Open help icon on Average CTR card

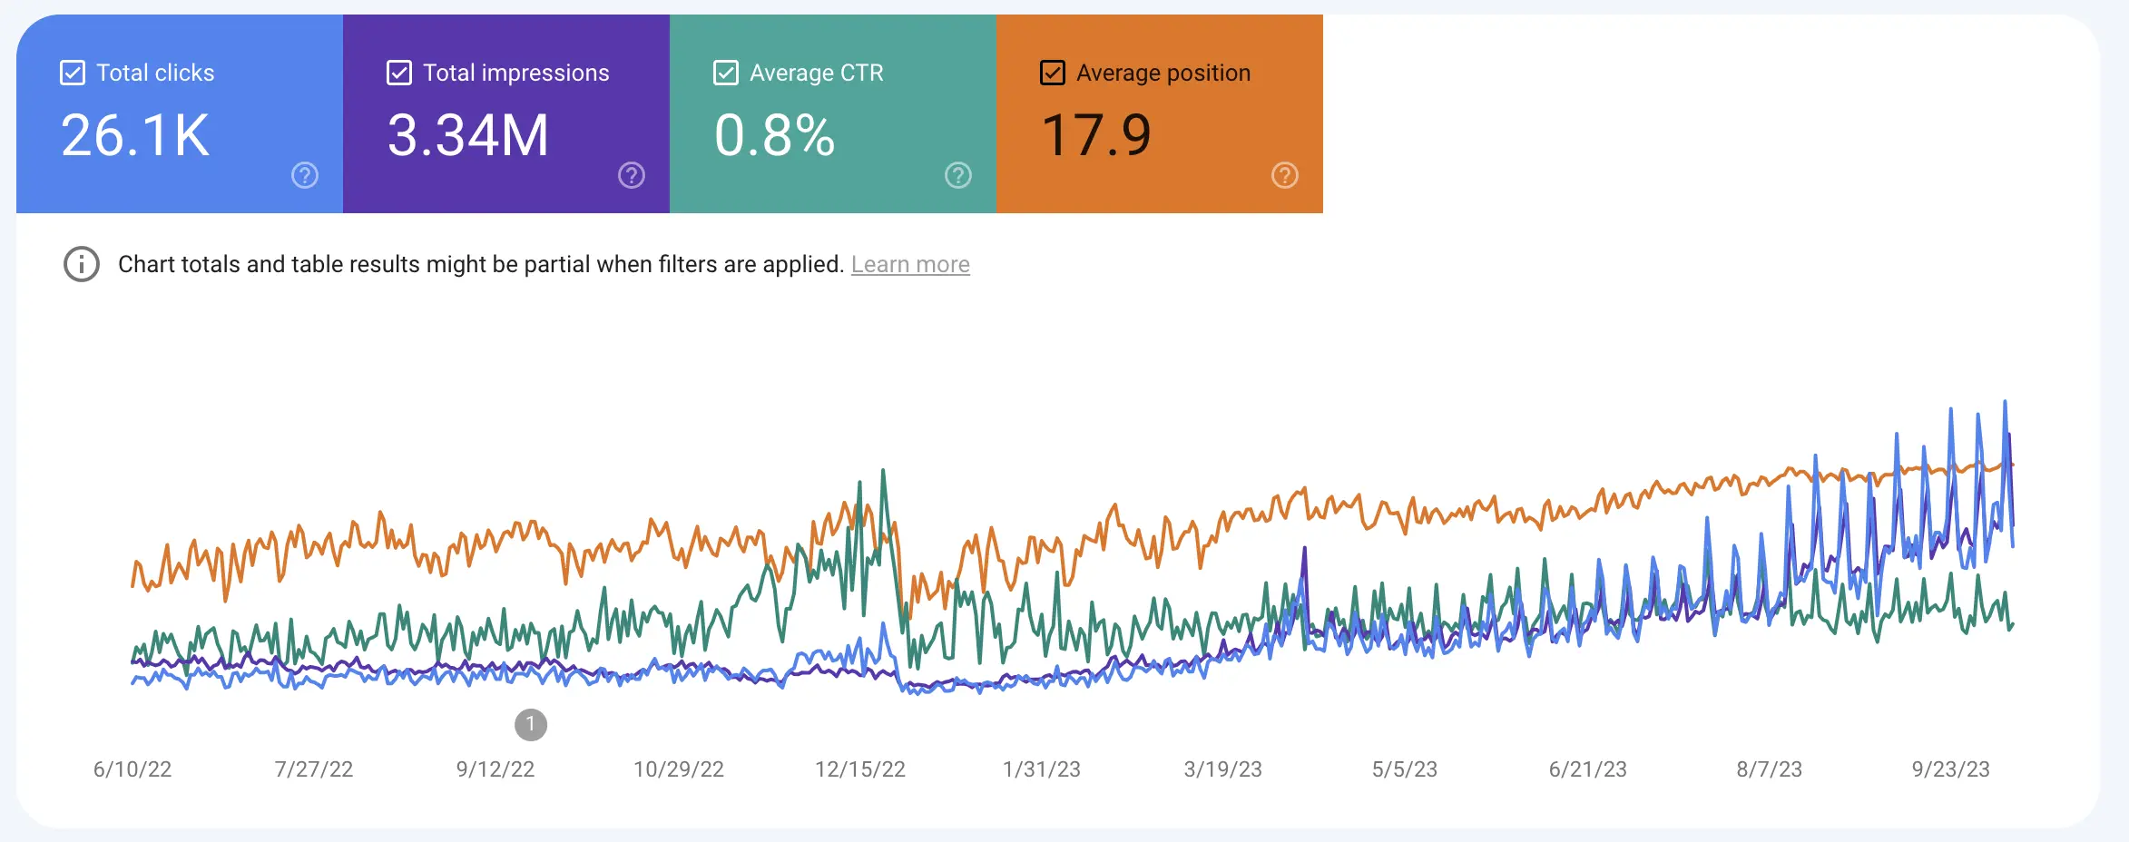tap(958, 175)
